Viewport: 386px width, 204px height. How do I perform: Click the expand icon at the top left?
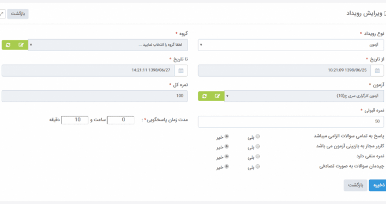click(x=2, y=14)
